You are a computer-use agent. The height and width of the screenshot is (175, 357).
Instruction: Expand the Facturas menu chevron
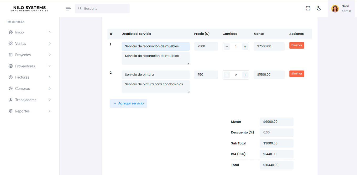click(50, 77)
